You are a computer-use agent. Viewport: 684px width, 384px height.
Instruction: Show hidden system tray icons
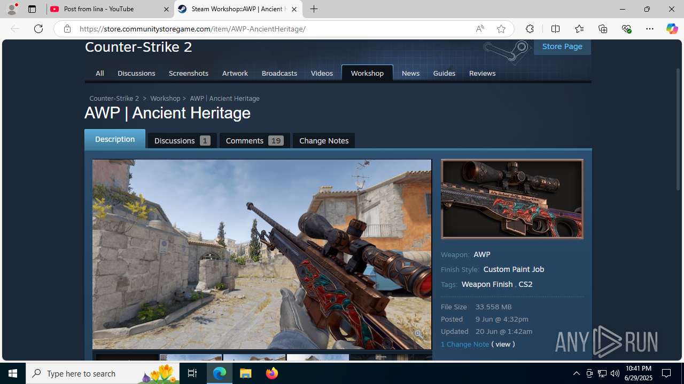coord(576,373)
